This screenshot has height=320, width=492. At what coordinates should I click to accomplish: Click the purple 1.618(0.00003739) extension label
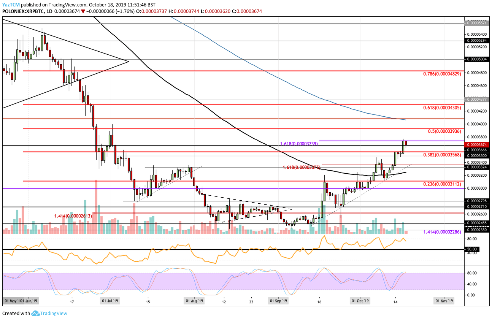(x=299, y=144)
